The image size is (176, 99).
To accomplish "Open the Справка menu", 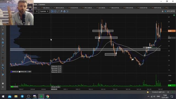I will 42,4.
